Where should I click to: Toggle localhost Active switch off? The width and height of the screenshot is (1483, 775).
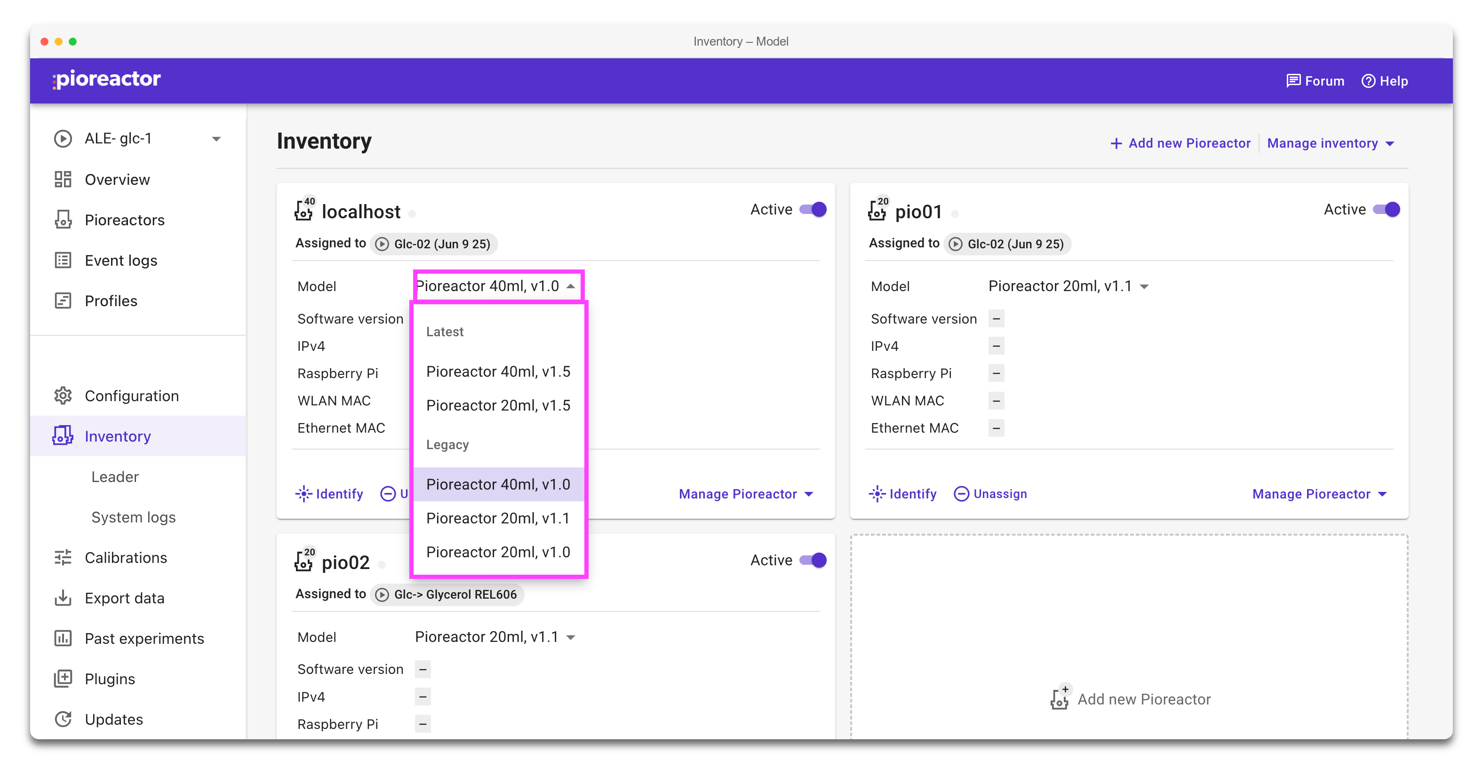coord(813,209)
